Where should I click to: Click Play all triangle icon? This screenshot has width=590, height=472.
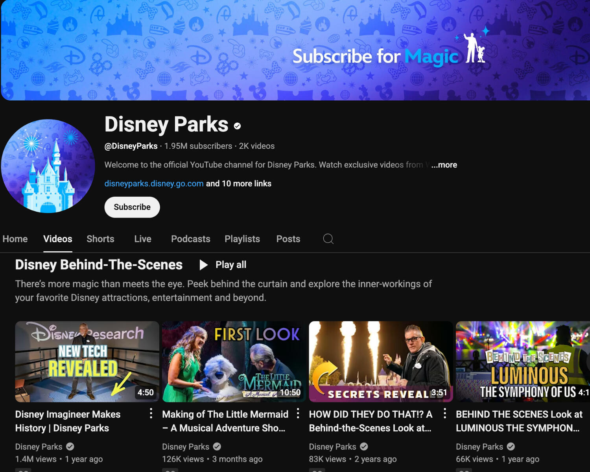[203, 265]
